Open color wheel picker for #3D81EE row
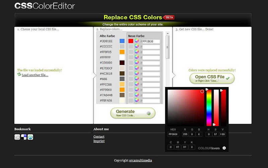 click(x=137, y=40)
